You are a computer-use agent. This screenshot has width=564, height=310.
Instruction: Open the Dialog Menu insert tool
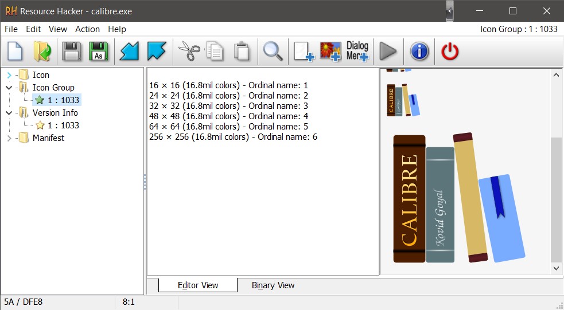click(357, 52)
